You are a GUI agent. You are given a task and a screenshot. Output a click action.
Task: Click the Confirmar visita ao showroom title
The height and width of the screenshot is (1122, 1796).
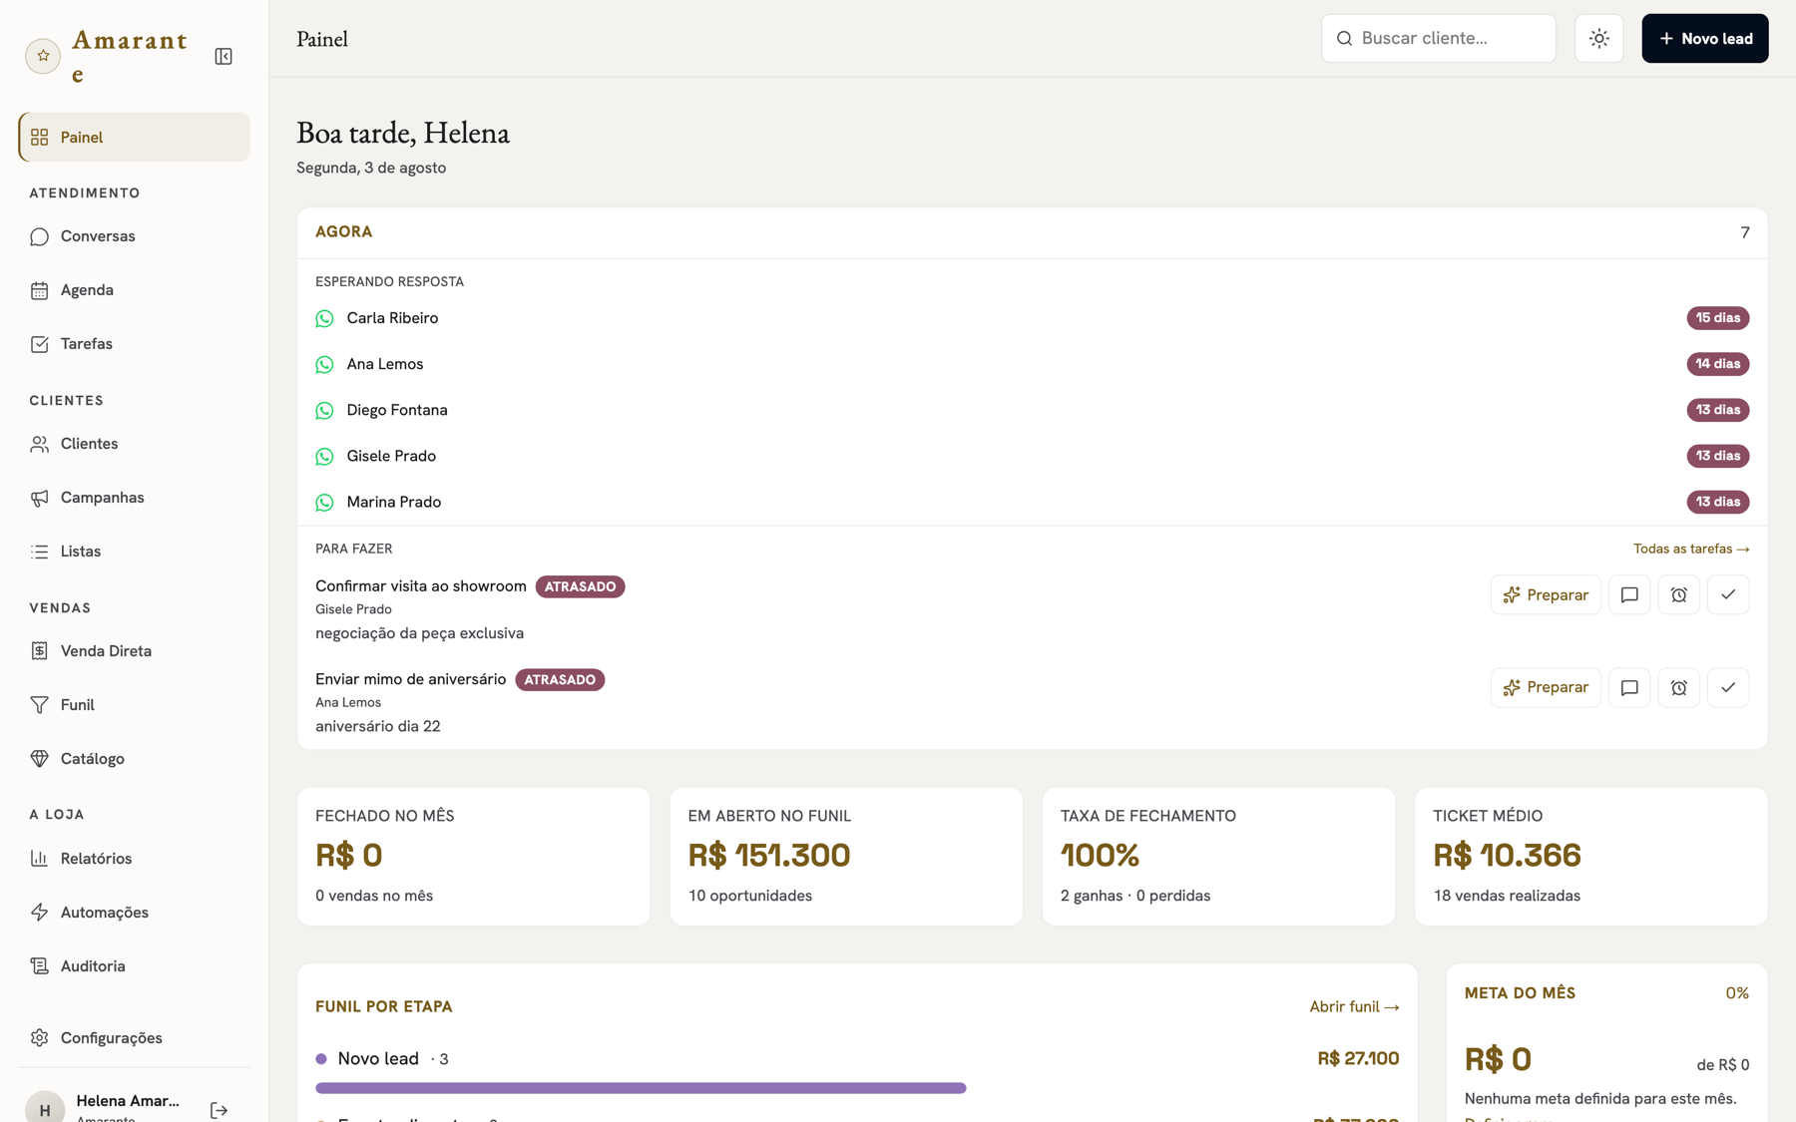(x=421, y=586)
